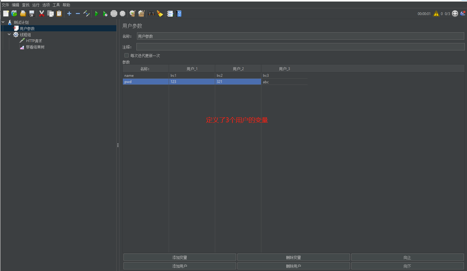The width and height of the screenshot is (467, 271).
Task: Click the 用户_2 column header
Action: click(x=238, y=69)
